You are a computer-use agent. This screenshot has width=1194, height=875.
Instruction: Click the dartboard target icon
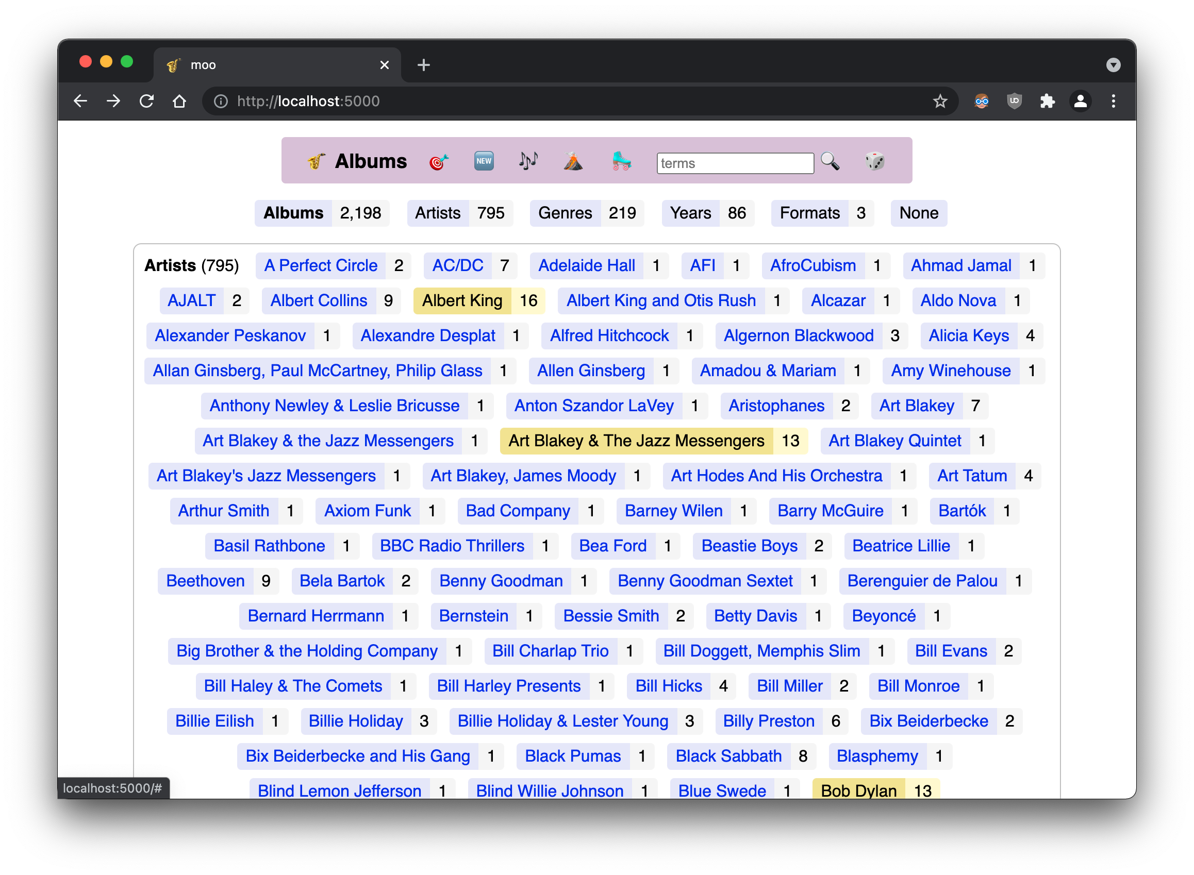(x=439, y=161)
